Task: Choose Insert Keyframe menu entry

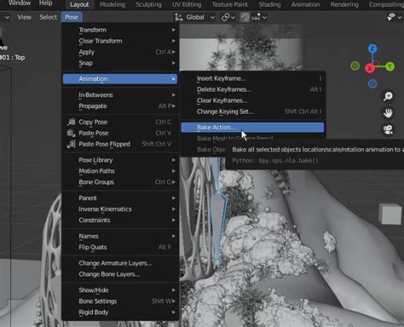Action: click(x=252, y=78)
